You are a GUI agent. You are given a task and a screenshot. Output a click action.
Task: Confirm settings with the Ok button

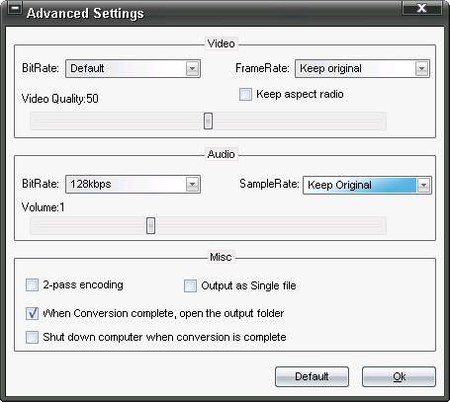[399, 376]
